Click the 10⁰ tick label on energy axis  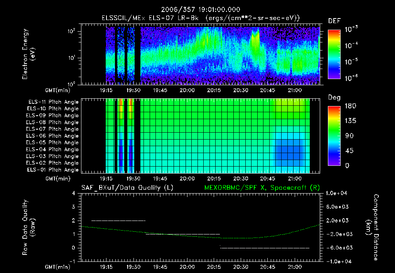coord(71,84)
